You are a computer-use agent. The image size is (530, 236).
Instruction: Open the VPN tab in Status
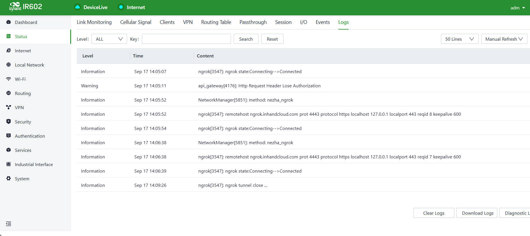(188, 22)
